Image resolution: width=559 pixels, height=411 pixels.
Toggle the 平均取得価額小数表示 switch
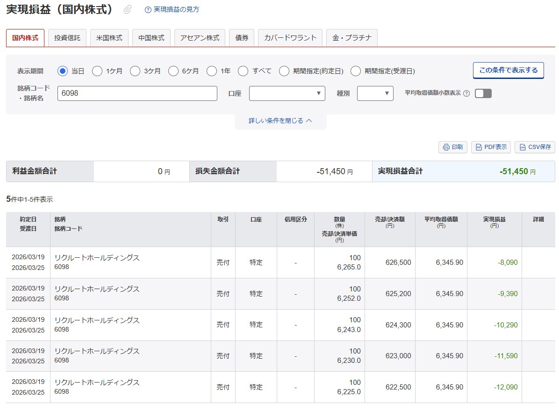coord(483,93)
